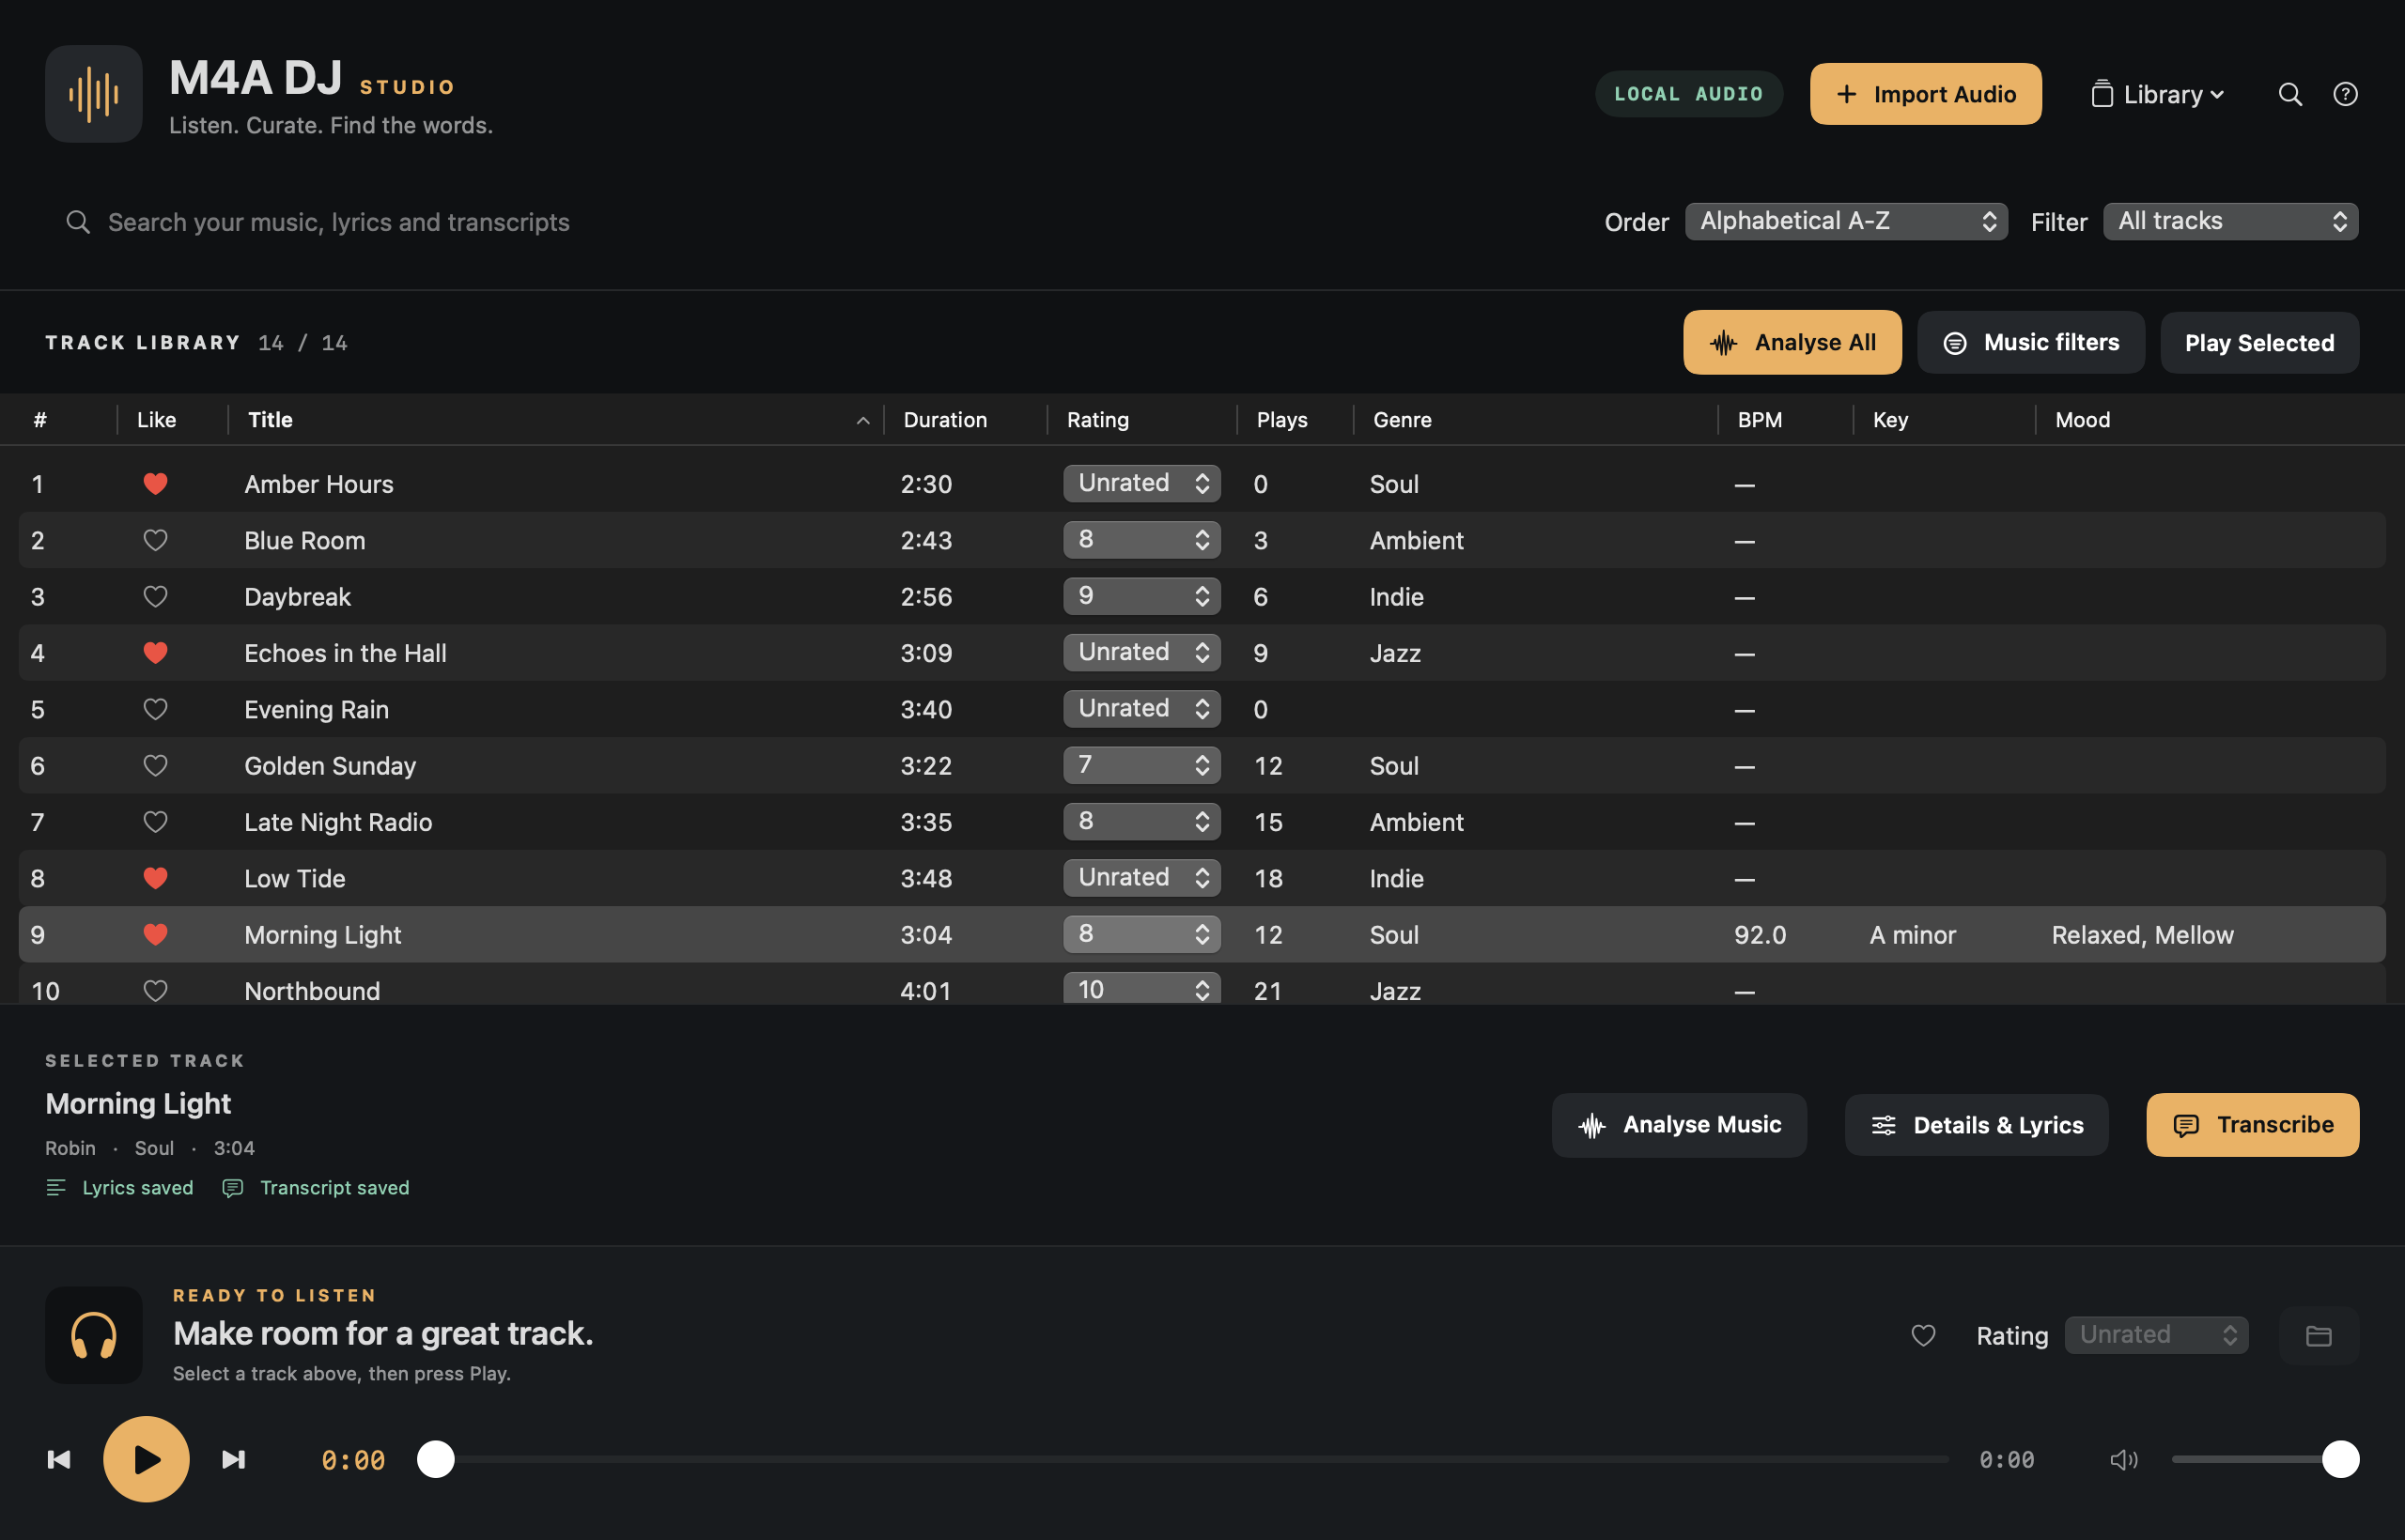Click the search magnifier icon in header
This screenshot has width=2405, height=1540.
(2290, 94)
